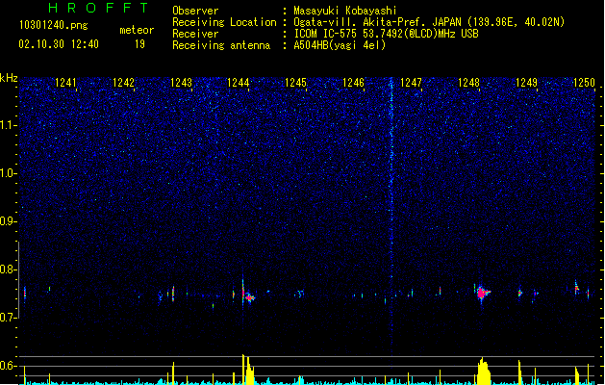The height and width of the screenshot is (385, 605).
Task: Click the date stamp 02.10.30 12:40
Action: tap(59, 44)
